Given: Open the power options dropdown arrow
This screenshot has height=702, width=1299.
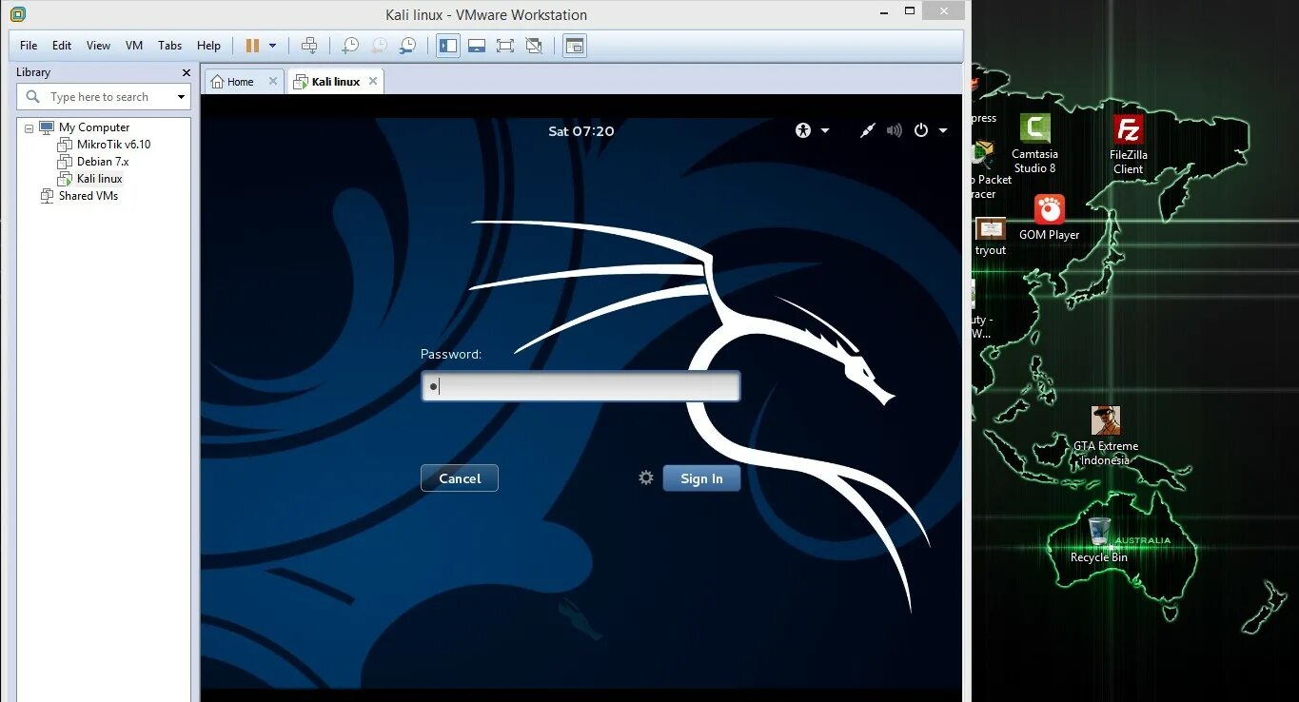Looking at the screenshot, I should point(273,45).
